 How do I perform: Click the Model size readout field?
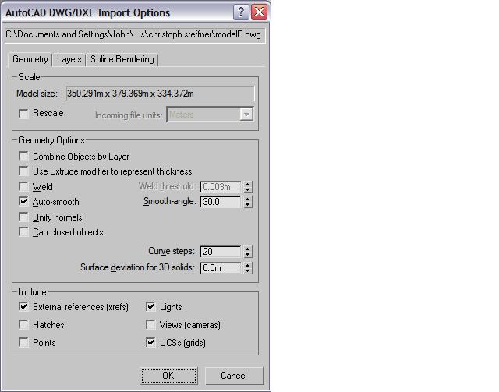160,94
